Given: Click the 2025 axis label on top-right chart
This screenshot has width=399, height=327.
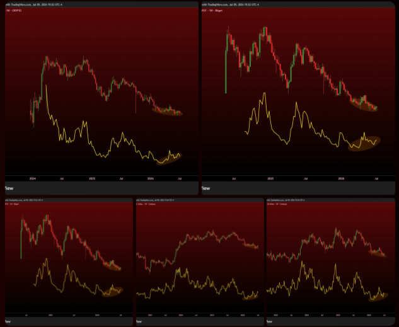Looking at the screenshot, I should [270, 178].
